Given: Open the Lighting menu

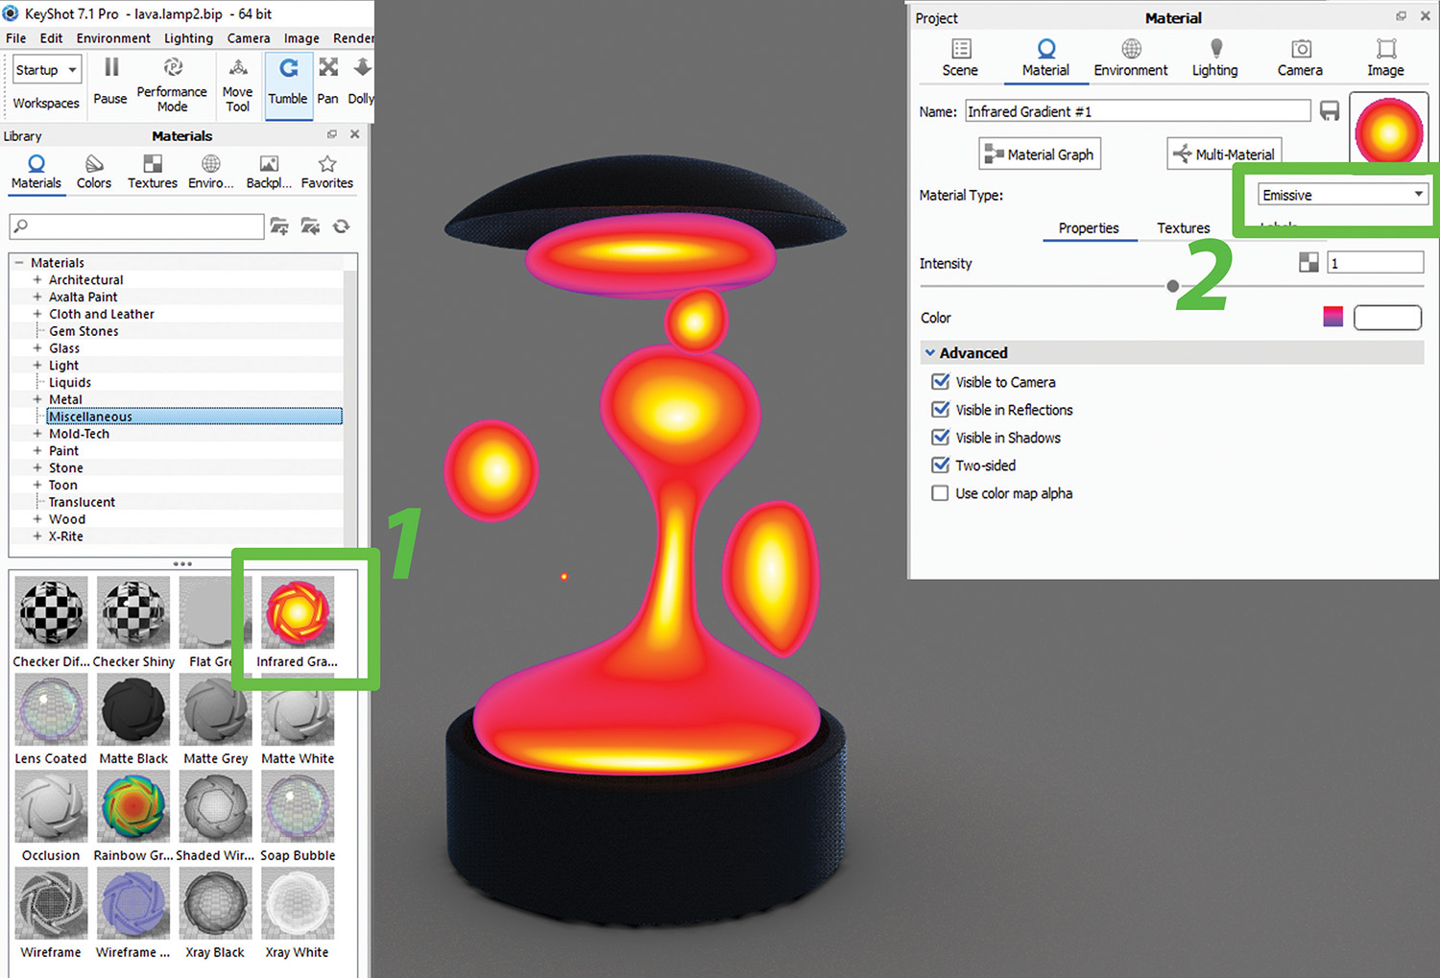Looking at the screenshot, I should point(188,38).
